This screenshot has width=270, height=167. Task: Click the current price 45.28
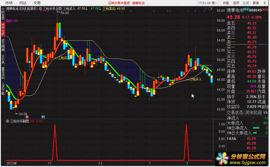pos(233,17)
